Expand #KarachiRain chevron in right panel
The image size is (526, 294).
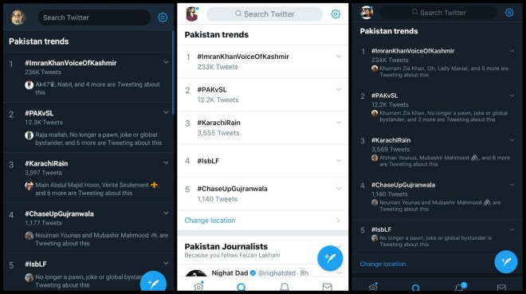[x=512, y=139]
